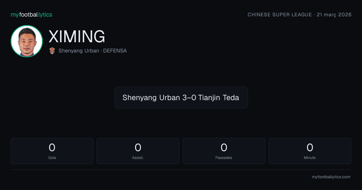The image size is (362, 190).
Task: Click the Shenyang Urban team name
Action: coord(79,51)
